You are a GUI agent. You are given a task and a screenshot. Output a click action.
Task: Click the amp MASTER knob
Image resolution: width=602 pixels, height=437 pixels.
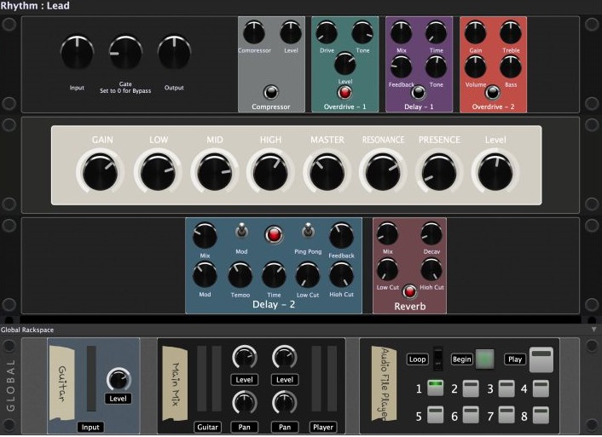tap(327, 173)
